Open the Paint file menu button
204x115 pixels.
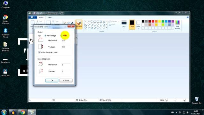[x=33, y=17]
